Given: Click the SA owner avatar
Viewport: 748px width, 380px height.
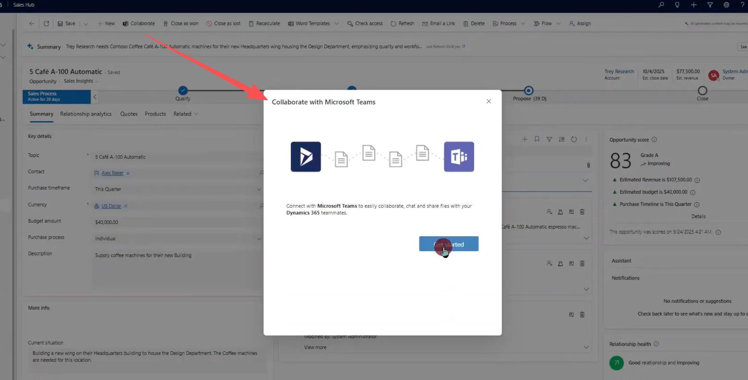Looking at the screenshot, I should click(x=714, y=75).
